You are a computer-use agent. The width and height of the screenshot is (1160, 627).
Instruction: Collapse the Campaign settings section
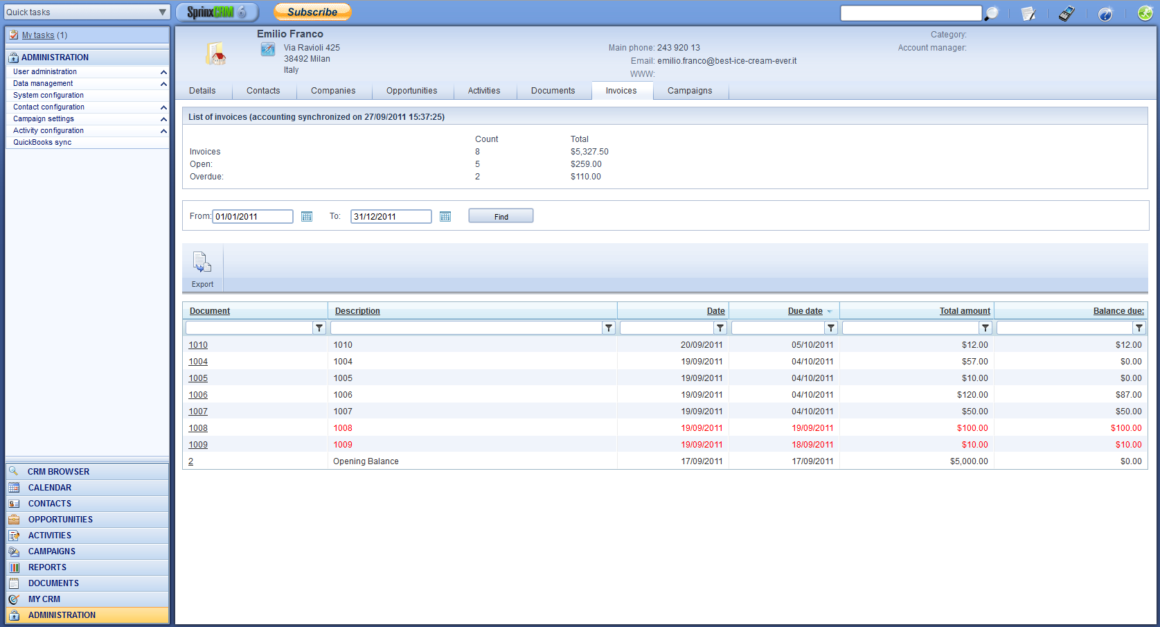[x=163, y=119]
